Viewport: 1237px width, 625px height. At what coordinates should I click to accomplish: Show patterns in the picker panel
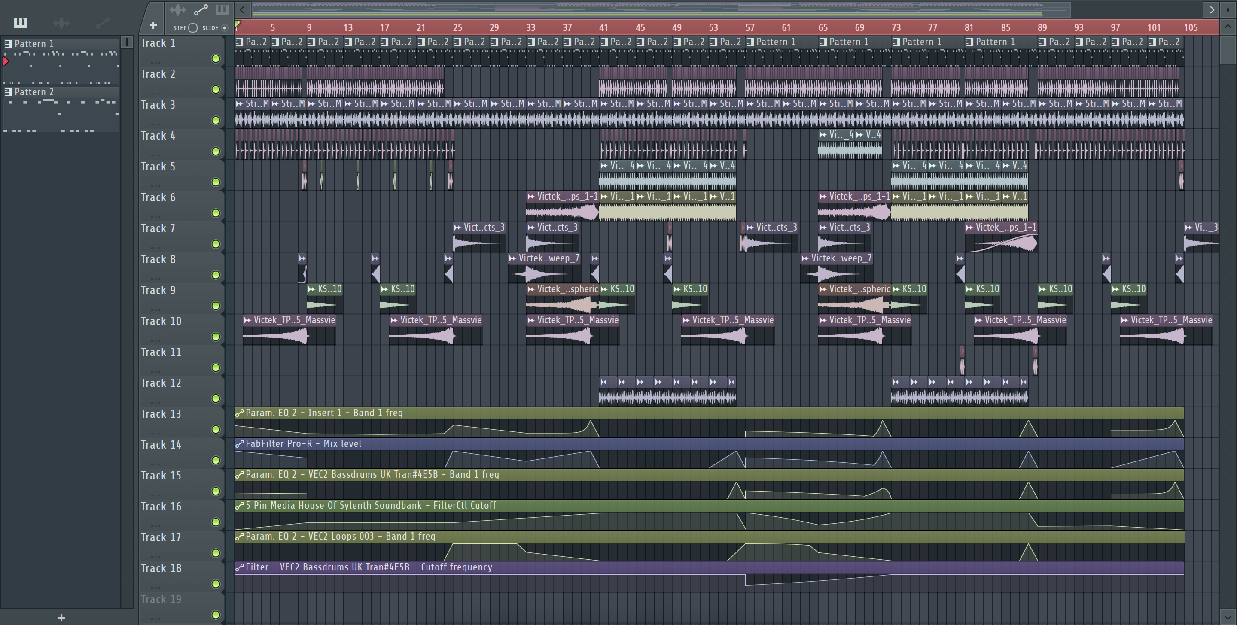[x=21, y=23]
